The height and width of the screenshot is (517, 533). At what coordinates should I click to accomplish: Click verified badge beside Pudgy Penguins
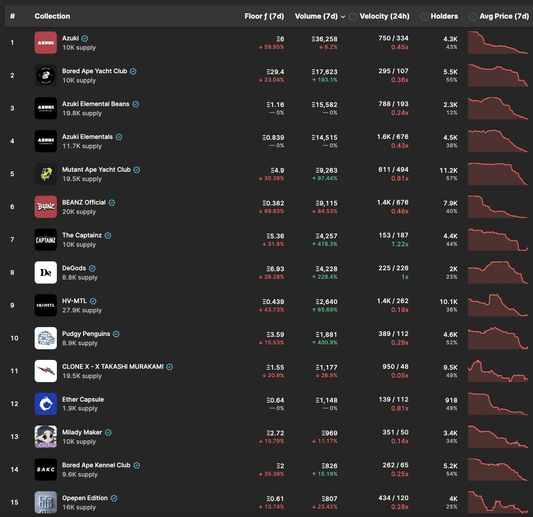[116, 334]
